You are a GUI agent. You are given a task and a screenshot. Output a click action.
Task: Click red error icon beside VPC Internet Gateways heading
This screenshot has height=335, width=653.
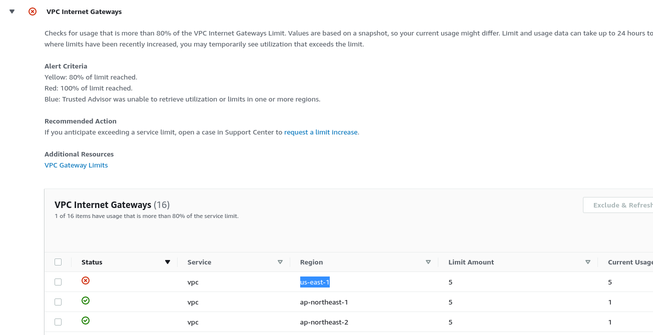(33, 11)
